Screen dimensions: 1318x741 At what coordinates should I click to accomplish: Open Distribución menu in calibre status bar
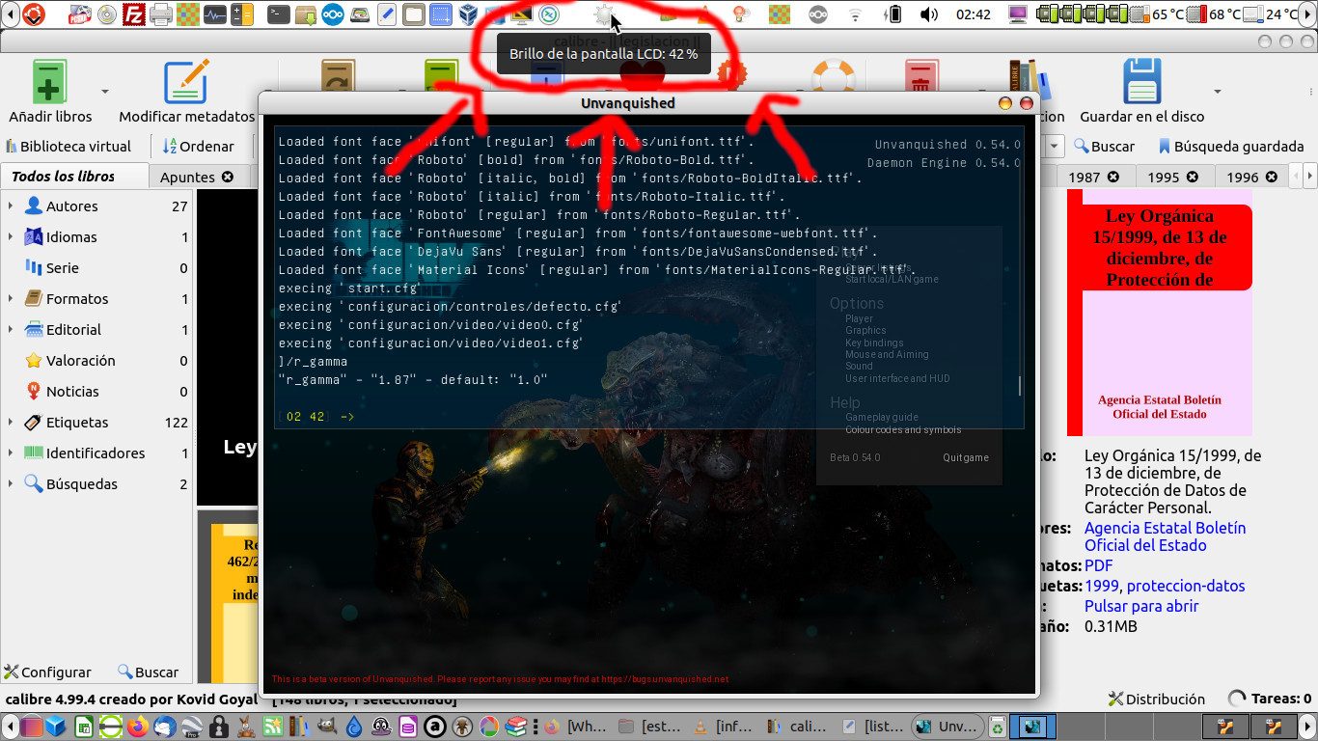(x=1157, y=699)
